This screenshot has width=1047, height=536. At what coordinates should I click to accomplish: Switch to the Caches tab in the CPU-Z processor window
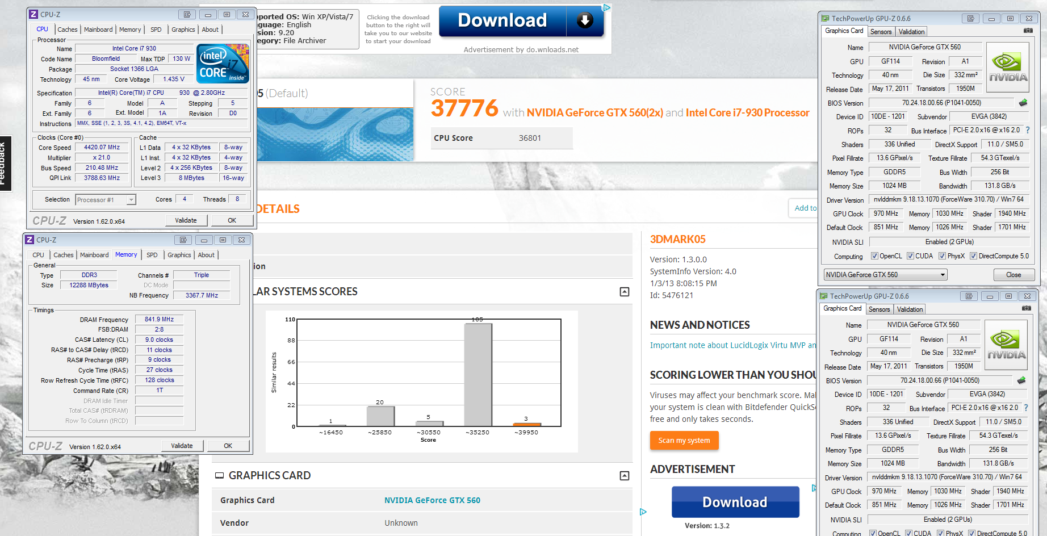click(68, 30)
